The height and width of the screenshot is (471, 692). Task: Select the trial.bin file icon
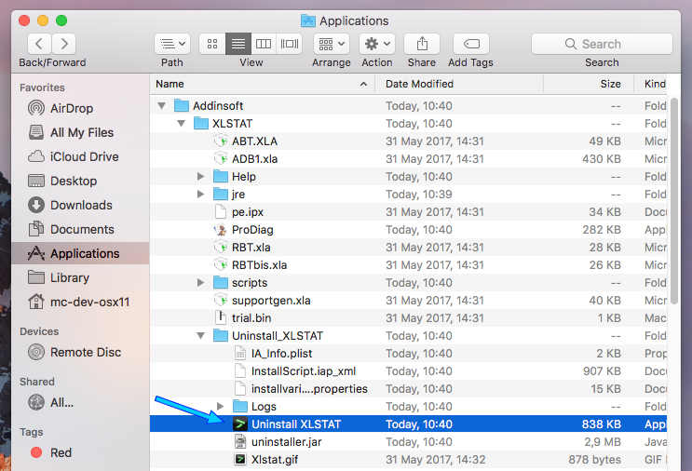[221, 318]
